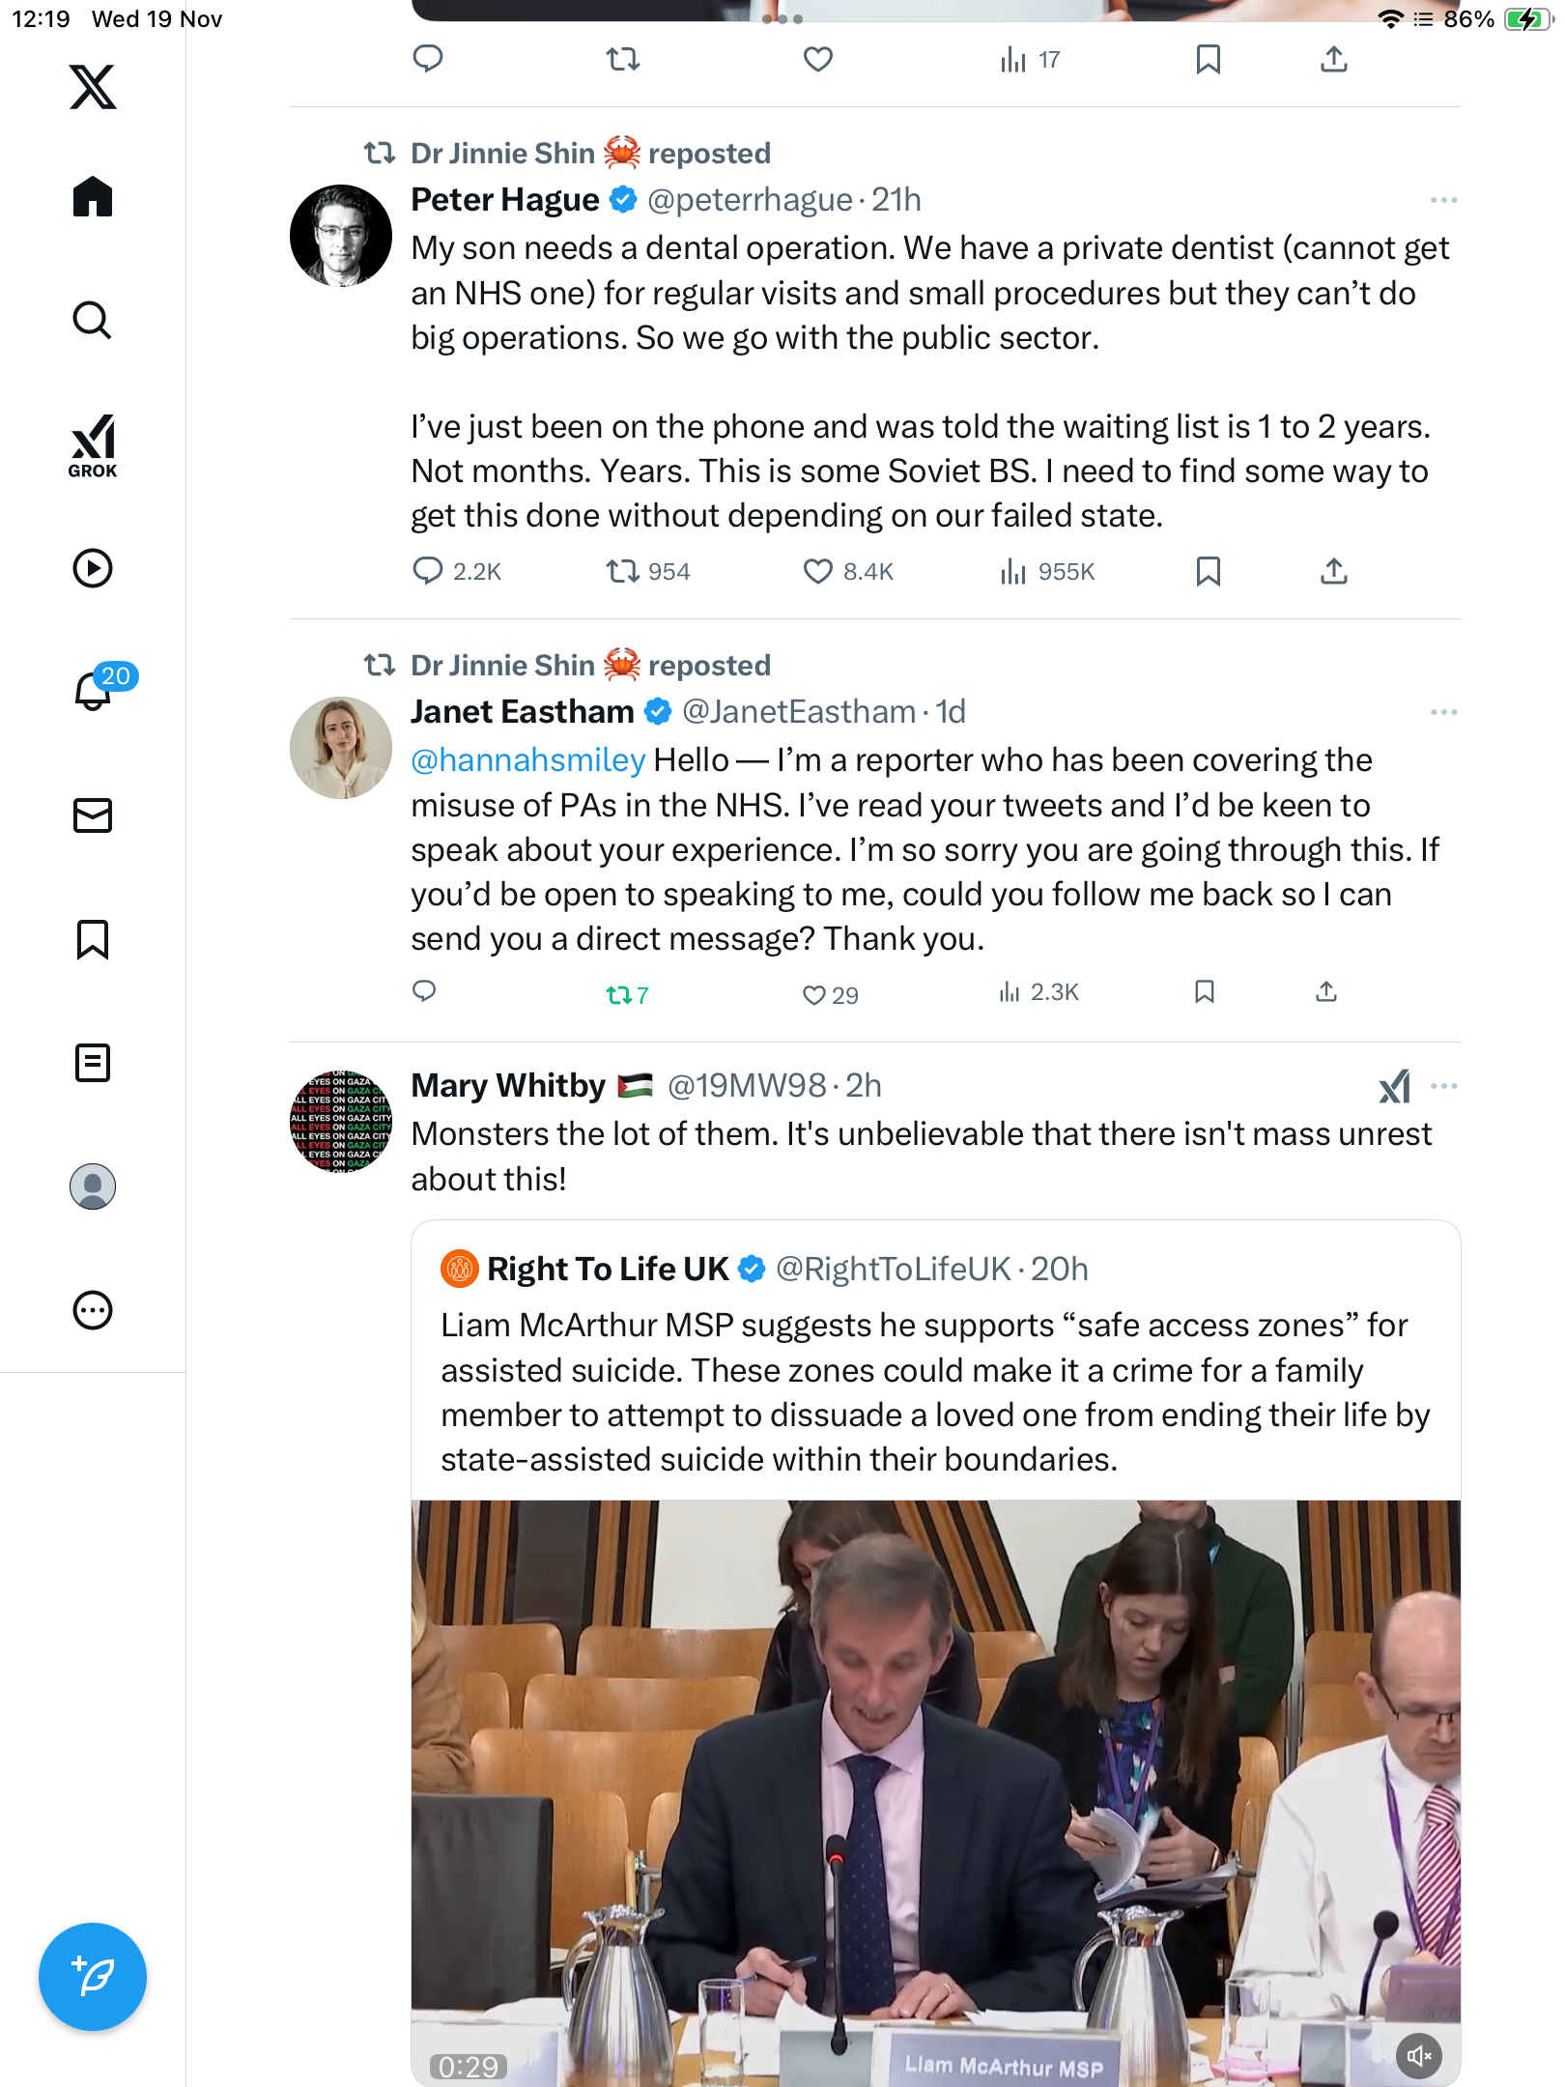Open the @hannahsmiley mention link
Image resolution: width=1565 pixels, height=2087 pixels.
click(527, 760)
